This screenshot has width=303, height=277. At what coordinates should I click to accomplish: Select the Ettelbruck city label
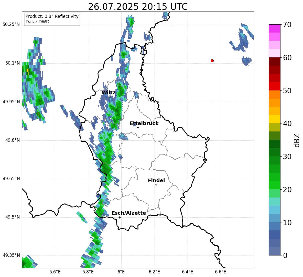[144, 124]
